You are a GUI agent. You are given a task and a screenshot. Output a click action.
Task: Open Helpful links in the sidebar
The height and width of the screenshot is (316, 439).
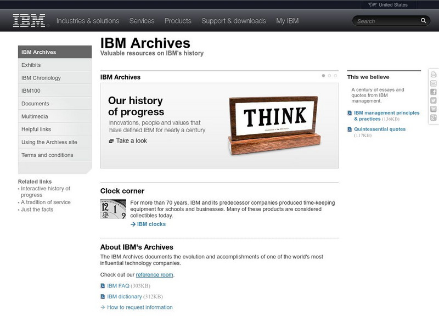55,129
